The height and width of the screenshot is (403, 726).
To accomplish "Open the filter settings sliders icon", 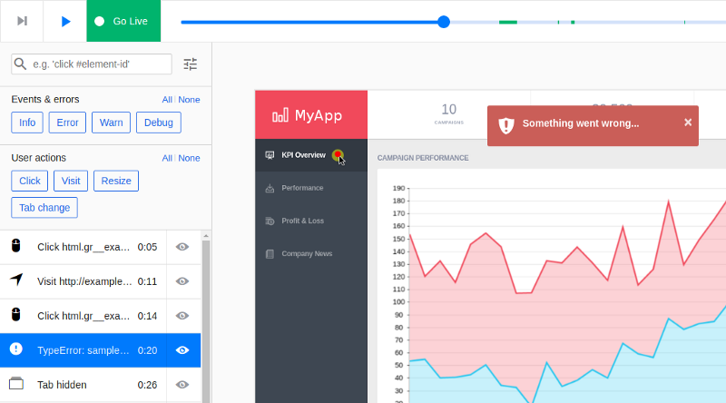I will click(191, 64).
